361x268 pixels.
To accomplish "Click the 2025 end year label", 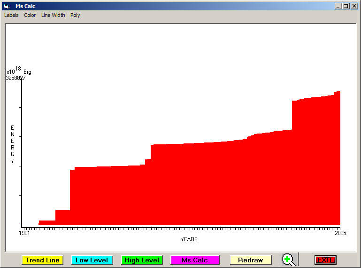I will coord(340,233).
